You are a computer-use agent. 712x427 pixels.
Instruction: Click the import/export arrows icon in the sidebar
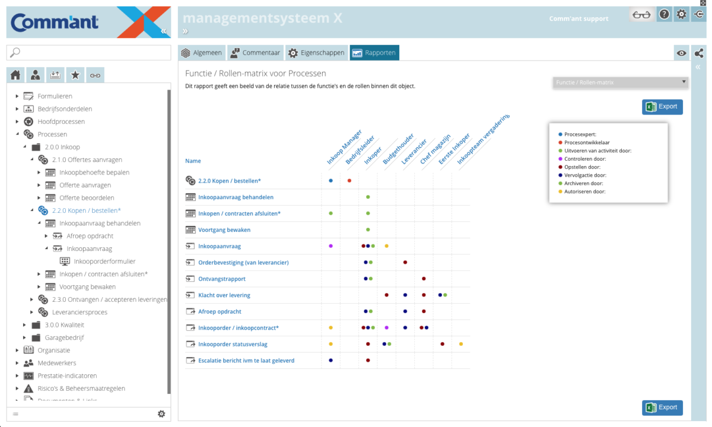pyautogui.click(x=55, y=75)
